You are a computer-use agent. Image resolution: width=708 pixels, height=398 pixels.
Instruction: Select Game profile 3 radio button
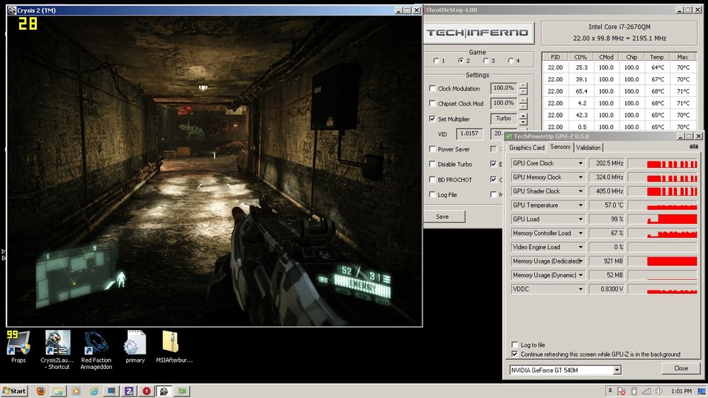(x=486, y=60)
